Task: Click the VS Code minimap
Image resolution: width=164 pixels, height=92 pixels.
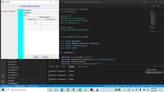Action: tap(156, 21)
